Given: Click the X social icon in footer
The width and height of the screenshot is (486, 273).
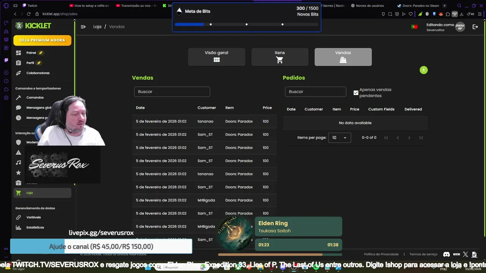Looking at the screenshot, I should [x=465, y=254].
